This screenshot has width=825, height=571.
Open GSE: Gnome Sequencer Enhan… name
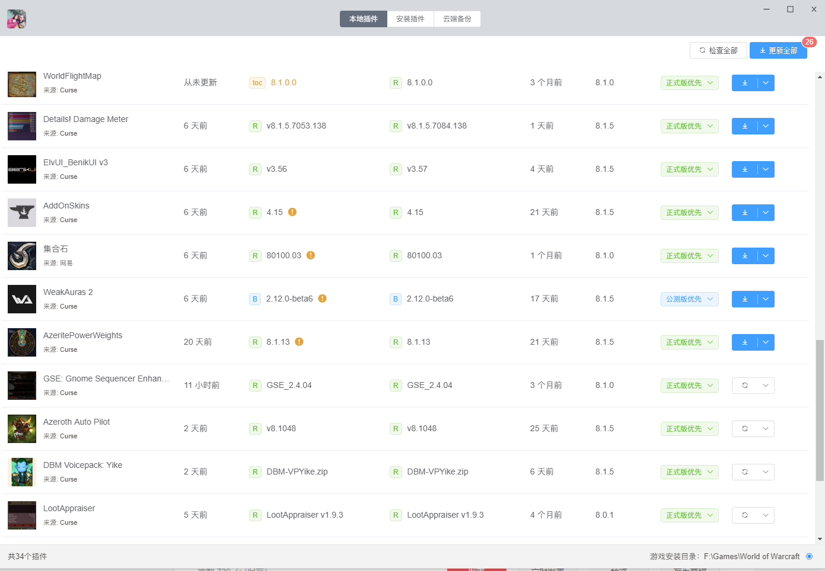[x=106, y=378]
